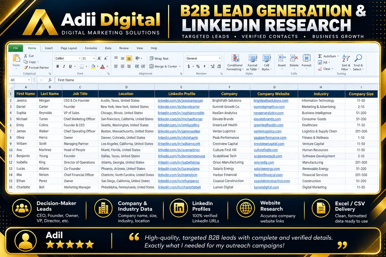This screenshot has height=257, width=386.
Task: Switch to the View tab
Action: (x=140, y=48)
